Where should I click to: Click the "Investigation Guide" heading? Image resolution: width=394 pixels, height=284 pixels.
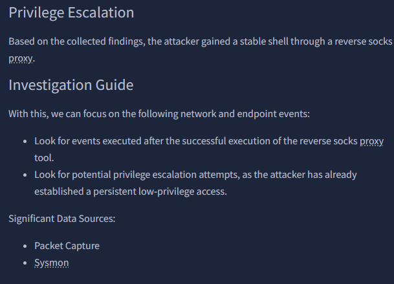tap(71, 85)
